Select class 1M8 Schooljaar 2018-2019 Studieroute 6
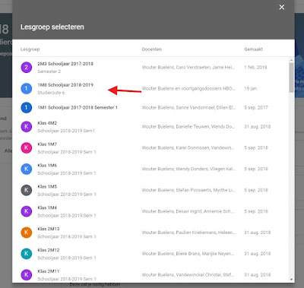304x288 pixels. [150, 88]
